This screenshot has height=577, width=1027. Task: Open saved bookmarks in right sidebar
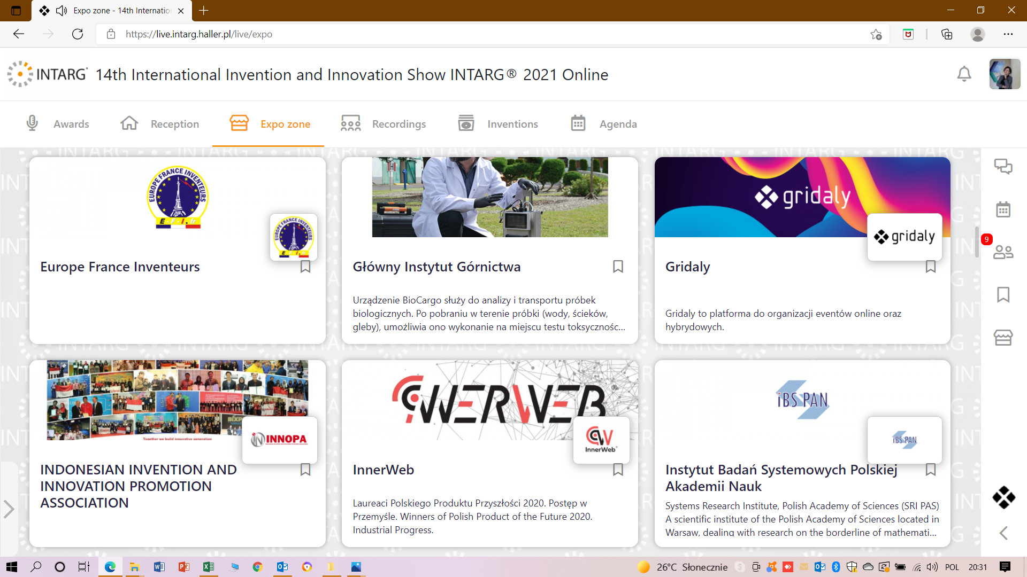1003,294
